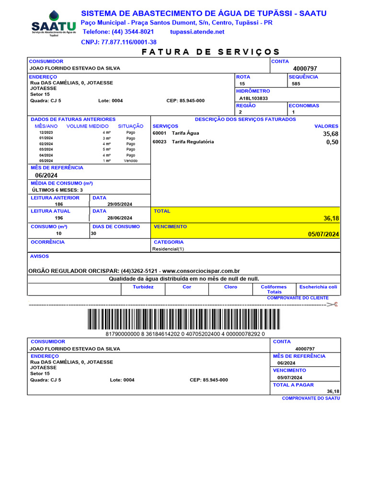Click the payment barcode image

(x=184, y=319)
